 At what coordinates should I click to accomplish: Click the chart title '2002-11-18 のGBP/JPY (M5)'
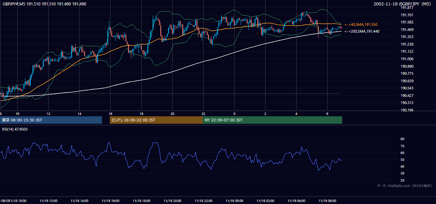pos(403,4)
